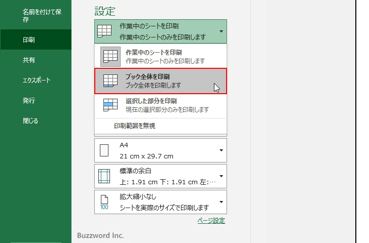
Task: Open the 標準の余白 margins dropdown
Action: [x=161, y=176]
